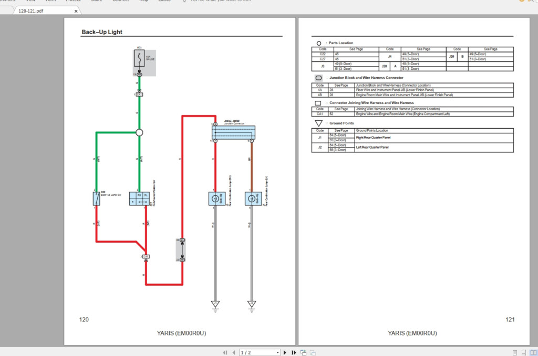The width and height of the screenshot is (538, 356).
Task: Click Engine Wire and Engine Room Main Wire row
Action: (402, 114)
